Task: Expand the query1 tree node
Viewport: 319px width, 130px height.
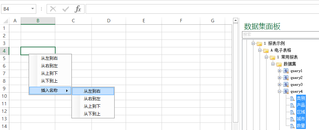Action: [x=280, y=71]
